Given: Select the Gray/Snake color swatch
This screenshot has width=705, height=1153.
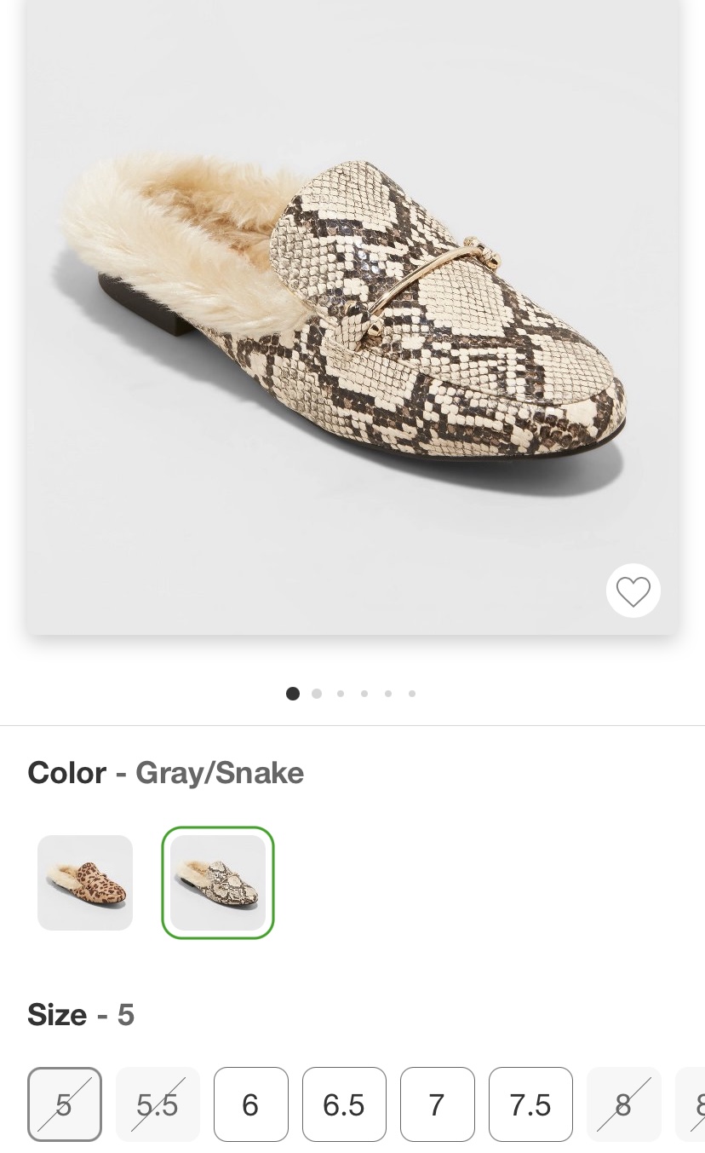Looking at the screenshot, I should (x=218, y=882).
